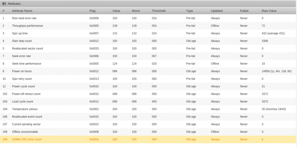Click Old age type in Power on hours row
This screenshot has height=147, width=297.
(x=191, y=71)
